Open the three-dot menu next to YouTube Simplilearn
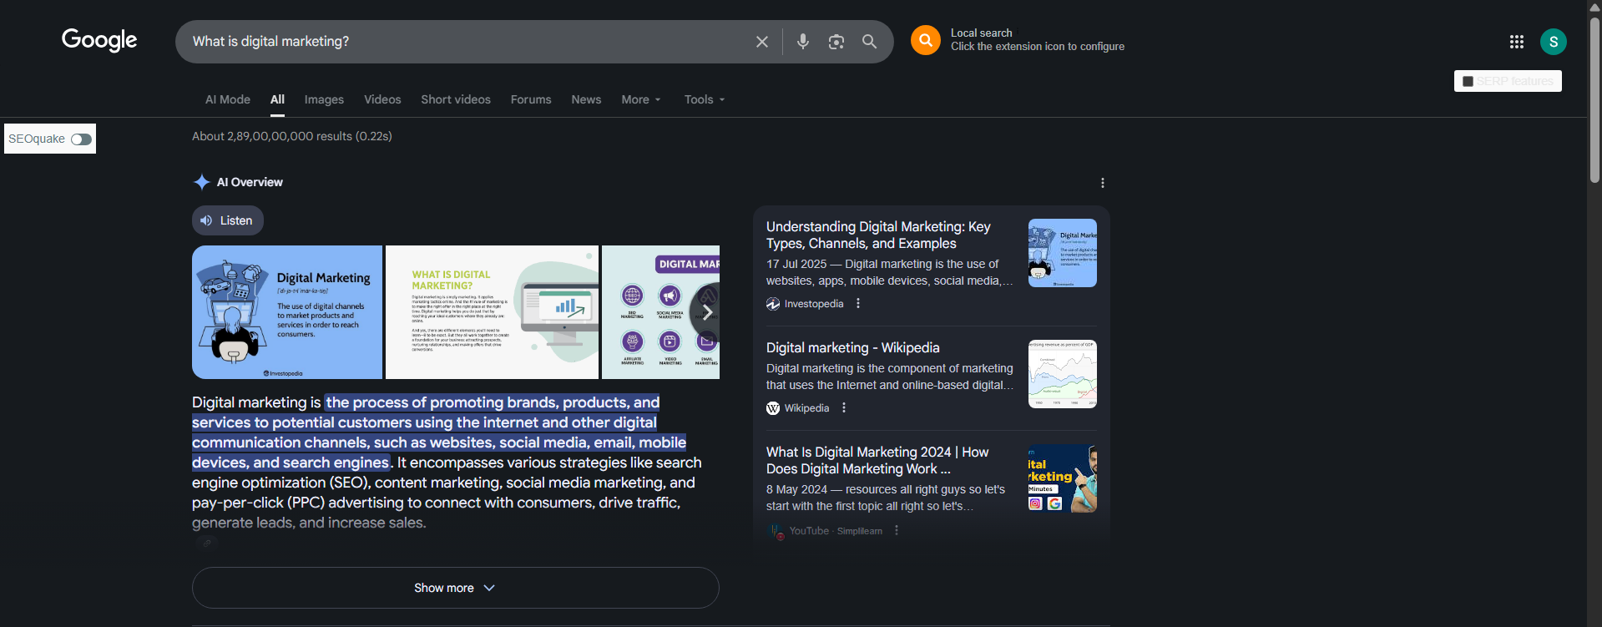Viewport: 1602px width, 627px height. pos(897,531)
